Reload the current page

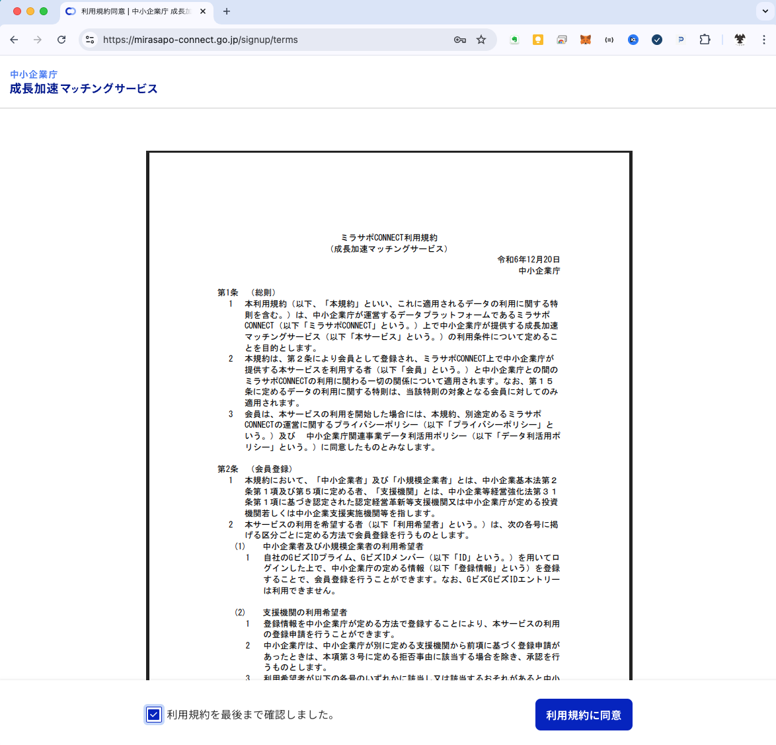coord(61,40)
